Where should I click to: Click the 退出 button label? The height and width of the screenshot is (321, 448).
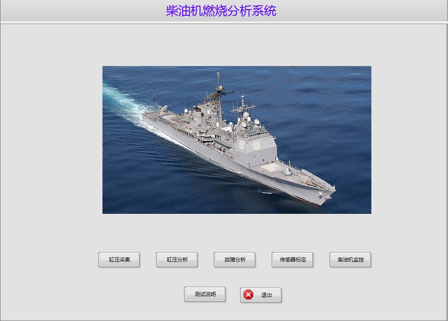[x=266, y=295]
